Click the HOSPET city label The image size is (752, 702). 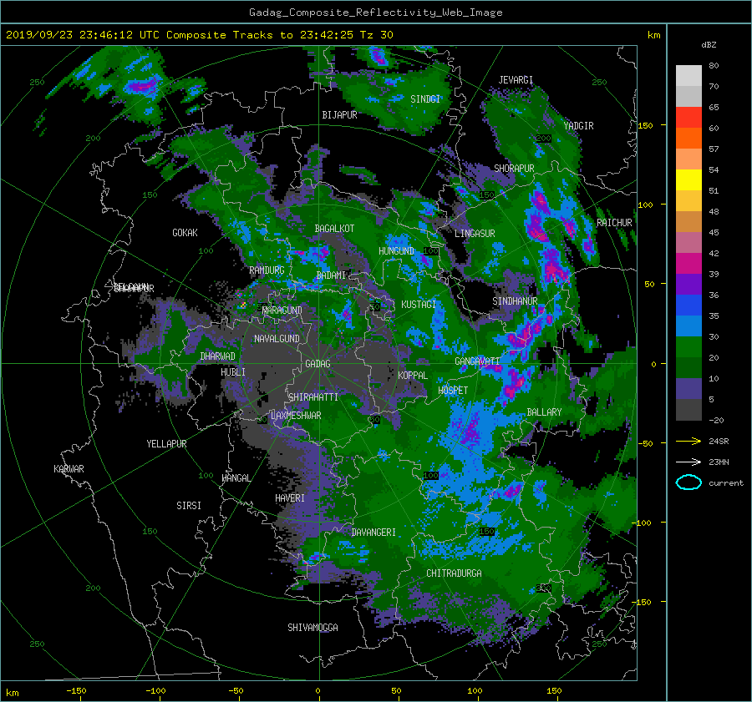(x=453, y=391)
